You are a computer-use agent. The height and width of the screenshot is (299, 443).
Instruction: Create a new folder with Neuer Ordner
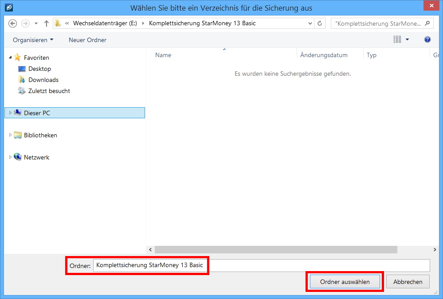88,40
